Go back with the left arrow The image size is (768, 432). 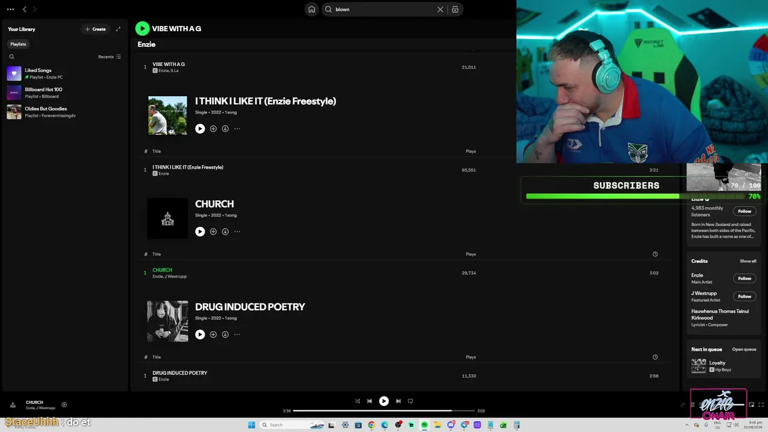click(x=25, y=9)
